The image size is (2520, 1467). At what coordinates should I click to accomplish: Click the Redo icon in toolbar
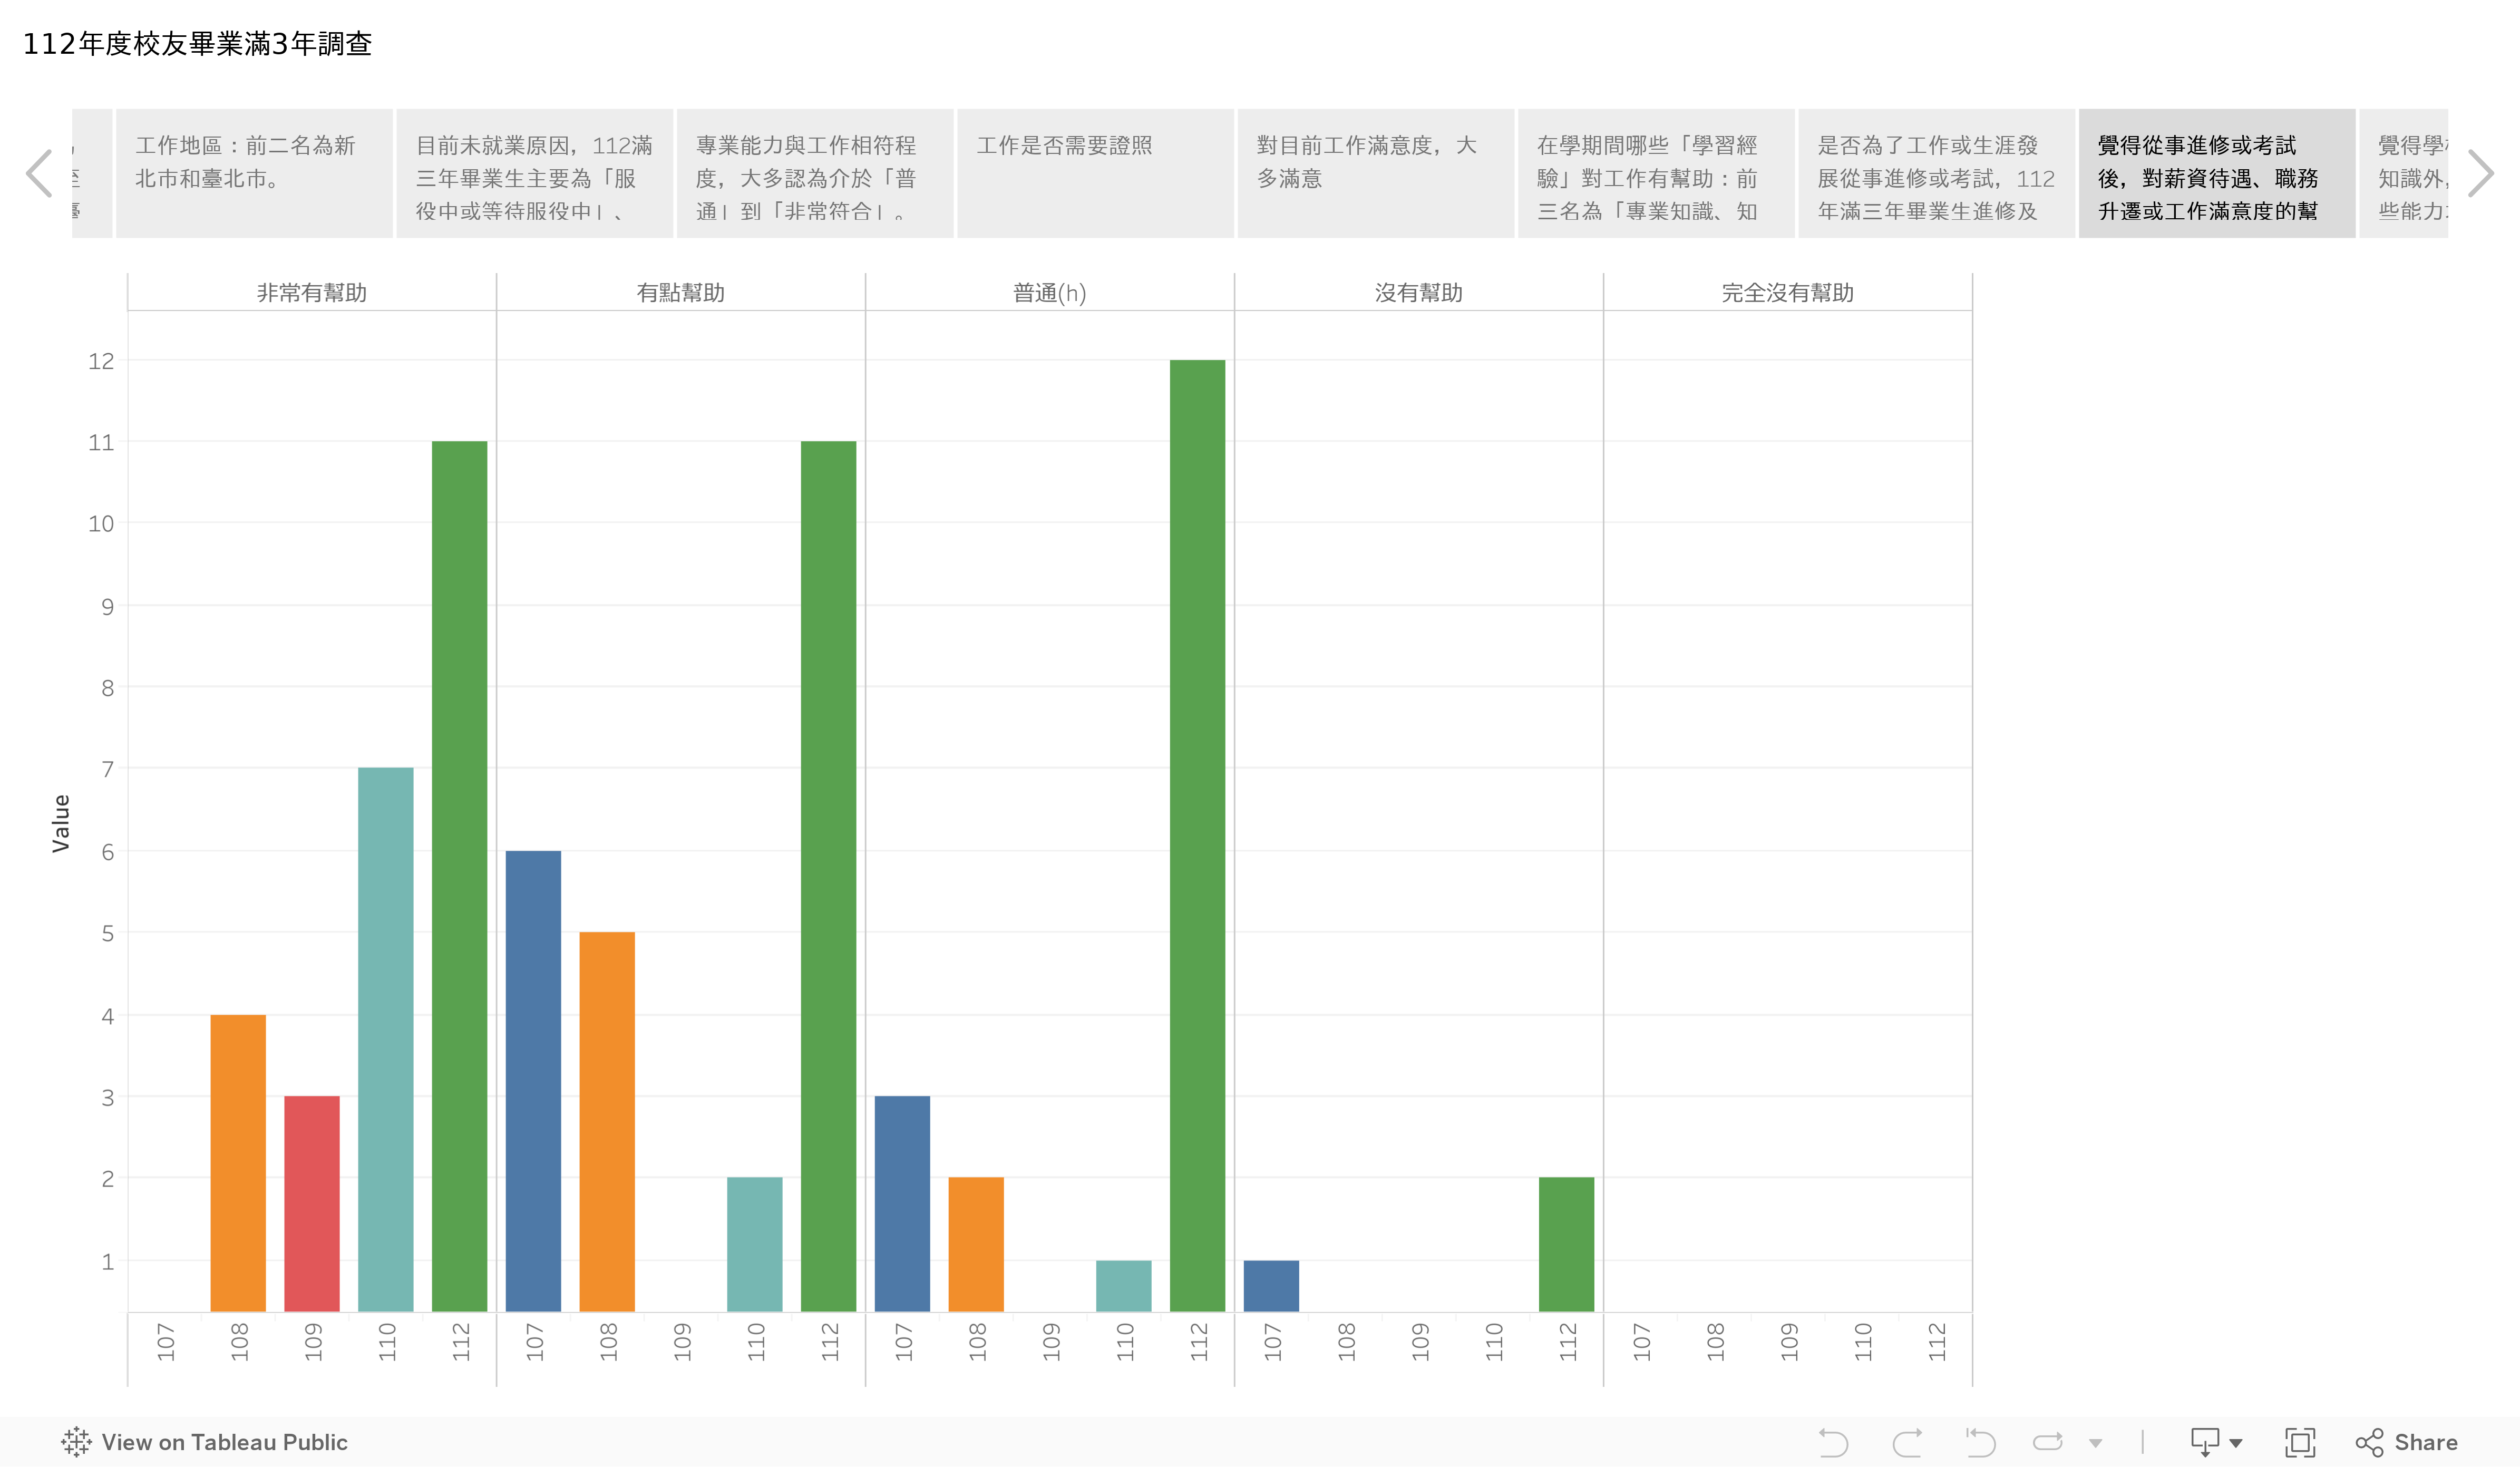1908,1442
